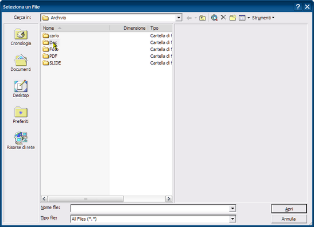
Task: Click inside the Nome file text field
Action: [x=150, y=209]
